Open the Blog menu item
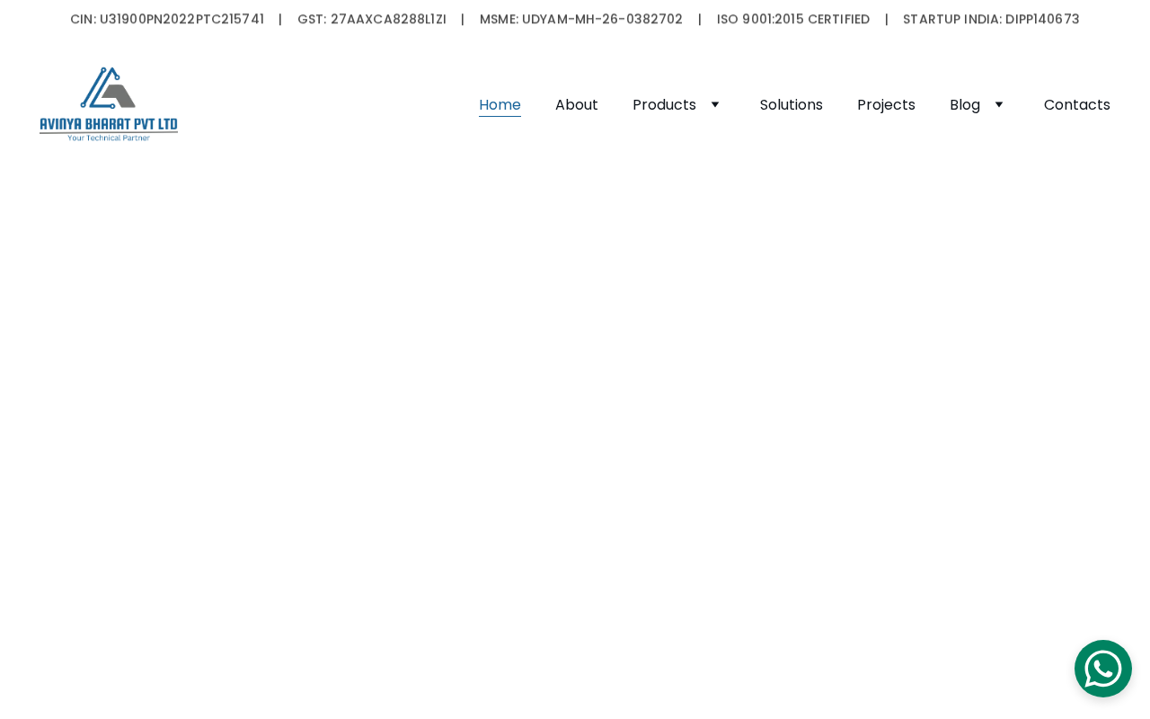Image resolution: width=1150 pixels, height=719 pixels. click(x=965, y=104)
